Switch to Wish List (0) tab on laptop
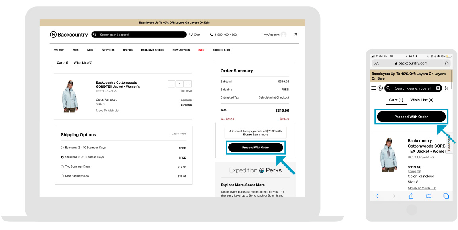 coord(83,63)
